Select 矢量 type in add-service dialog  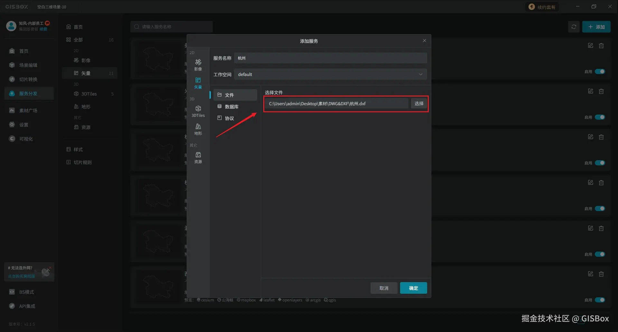[x=198, y=83]
